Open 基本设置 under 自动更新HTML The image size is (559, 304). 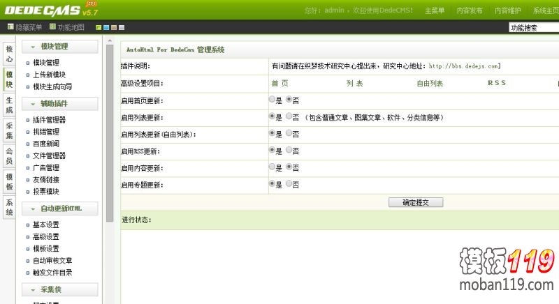(46, 225)
